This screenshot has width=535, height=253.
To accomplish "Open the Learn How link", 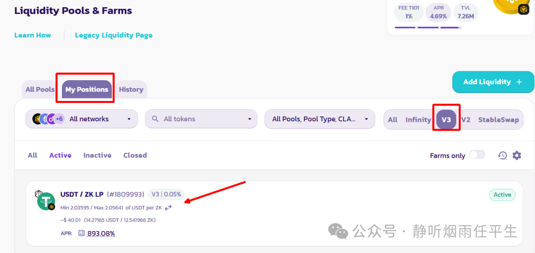I will coord(32,35).
